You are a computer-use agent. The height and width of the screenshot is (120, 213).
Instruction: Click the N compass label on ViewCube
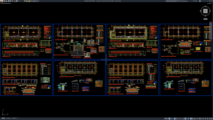point(205,6)
